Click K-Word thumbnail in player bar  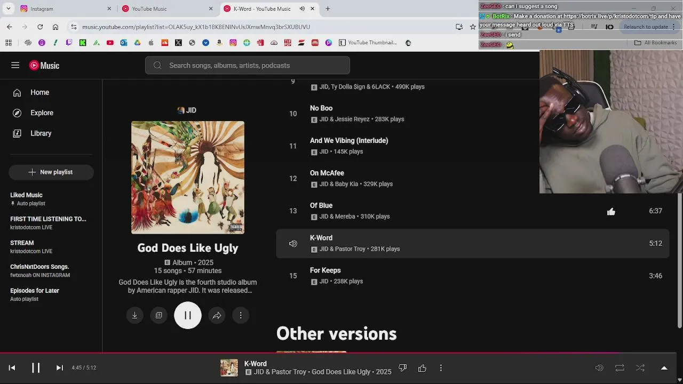pos(229,368)
